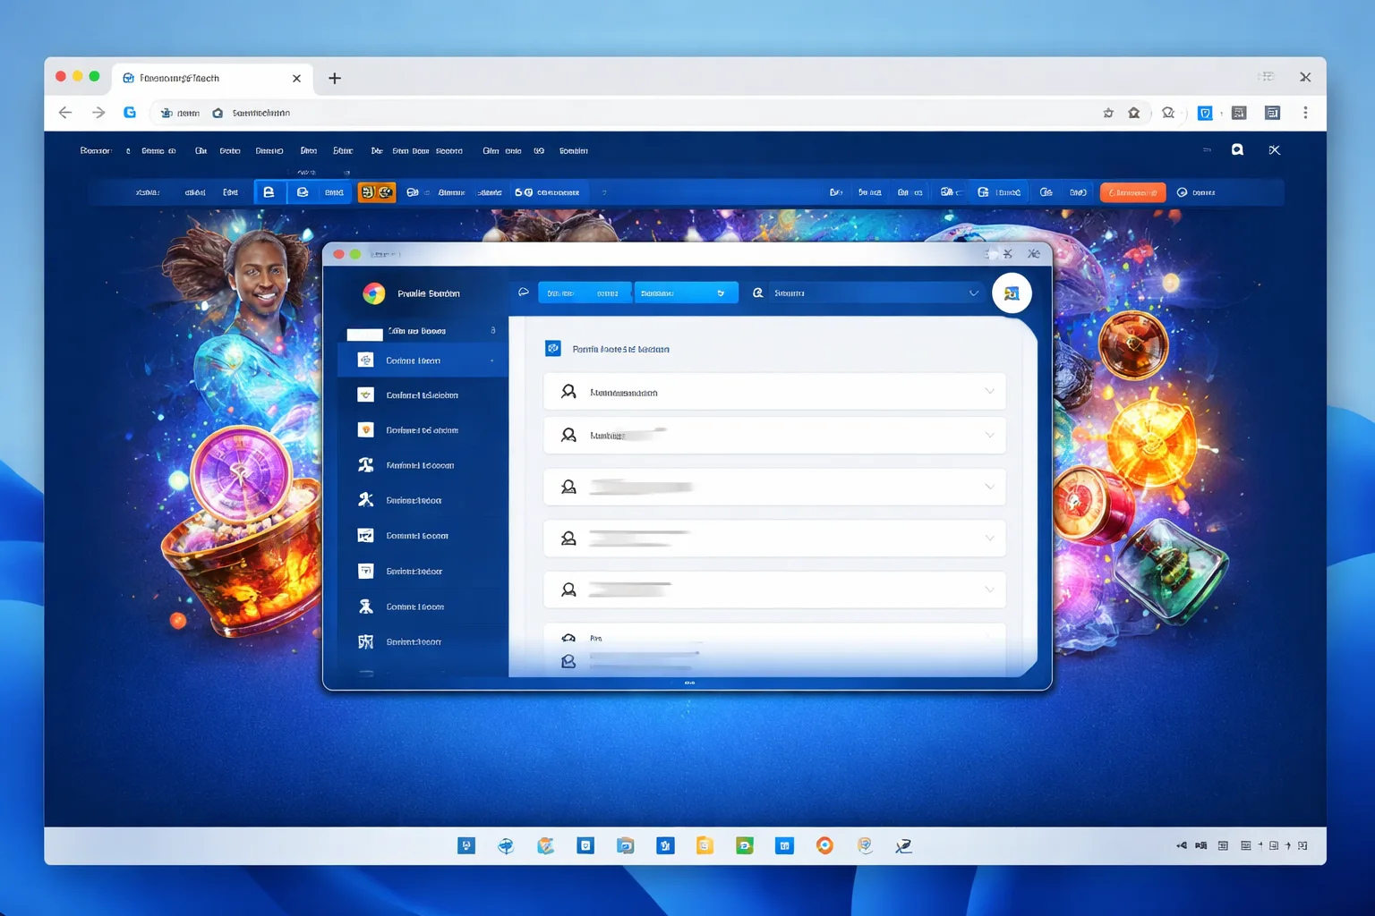This screenshot has height=916, width=1375.
Task: Open the pen-shaped app icon in the taskbar
Action: point(904,845)
